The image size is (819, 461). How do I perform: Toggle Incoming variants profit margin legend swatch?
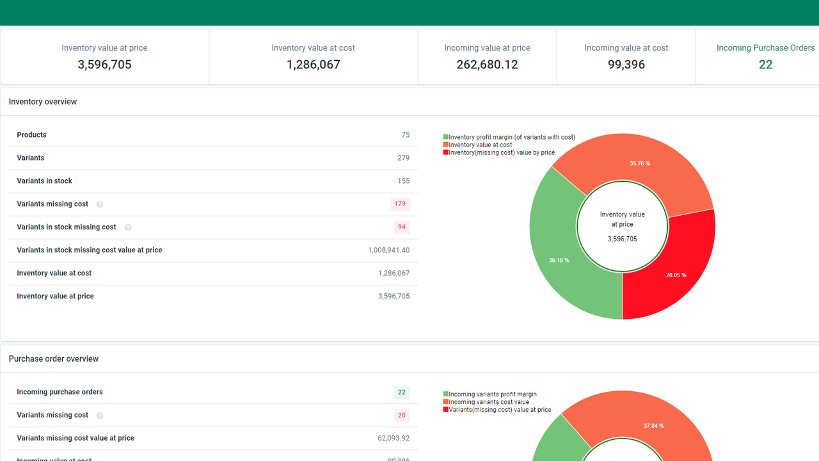coord(446,394)
